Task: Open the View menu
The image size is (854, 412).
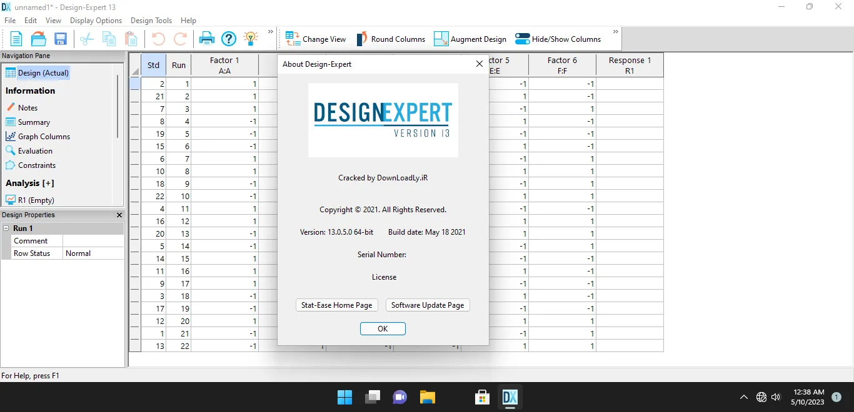Action: pos(53,21)
